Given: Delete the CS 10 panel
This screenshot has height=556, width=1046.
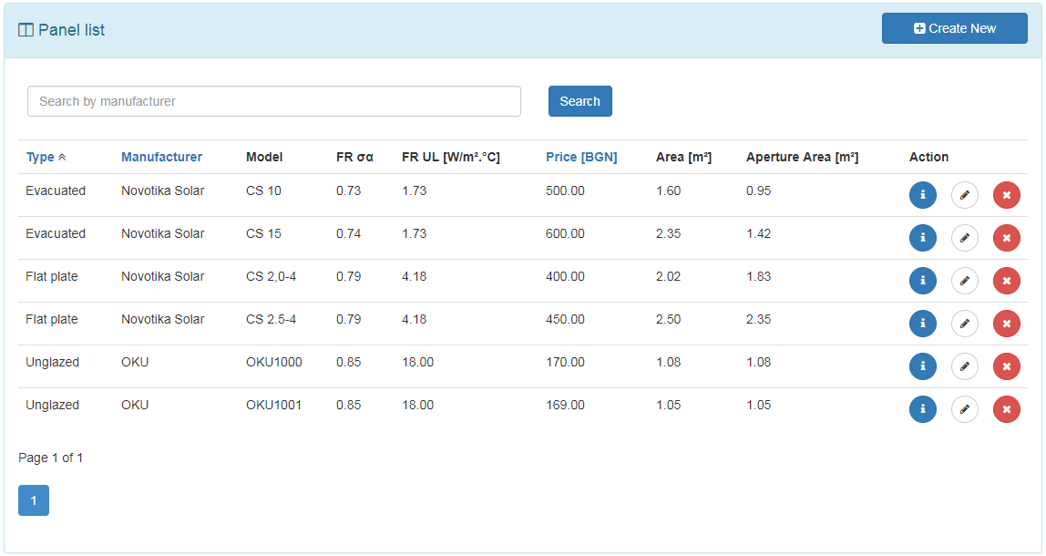Looking at the screenshot, I should 1007,195.
